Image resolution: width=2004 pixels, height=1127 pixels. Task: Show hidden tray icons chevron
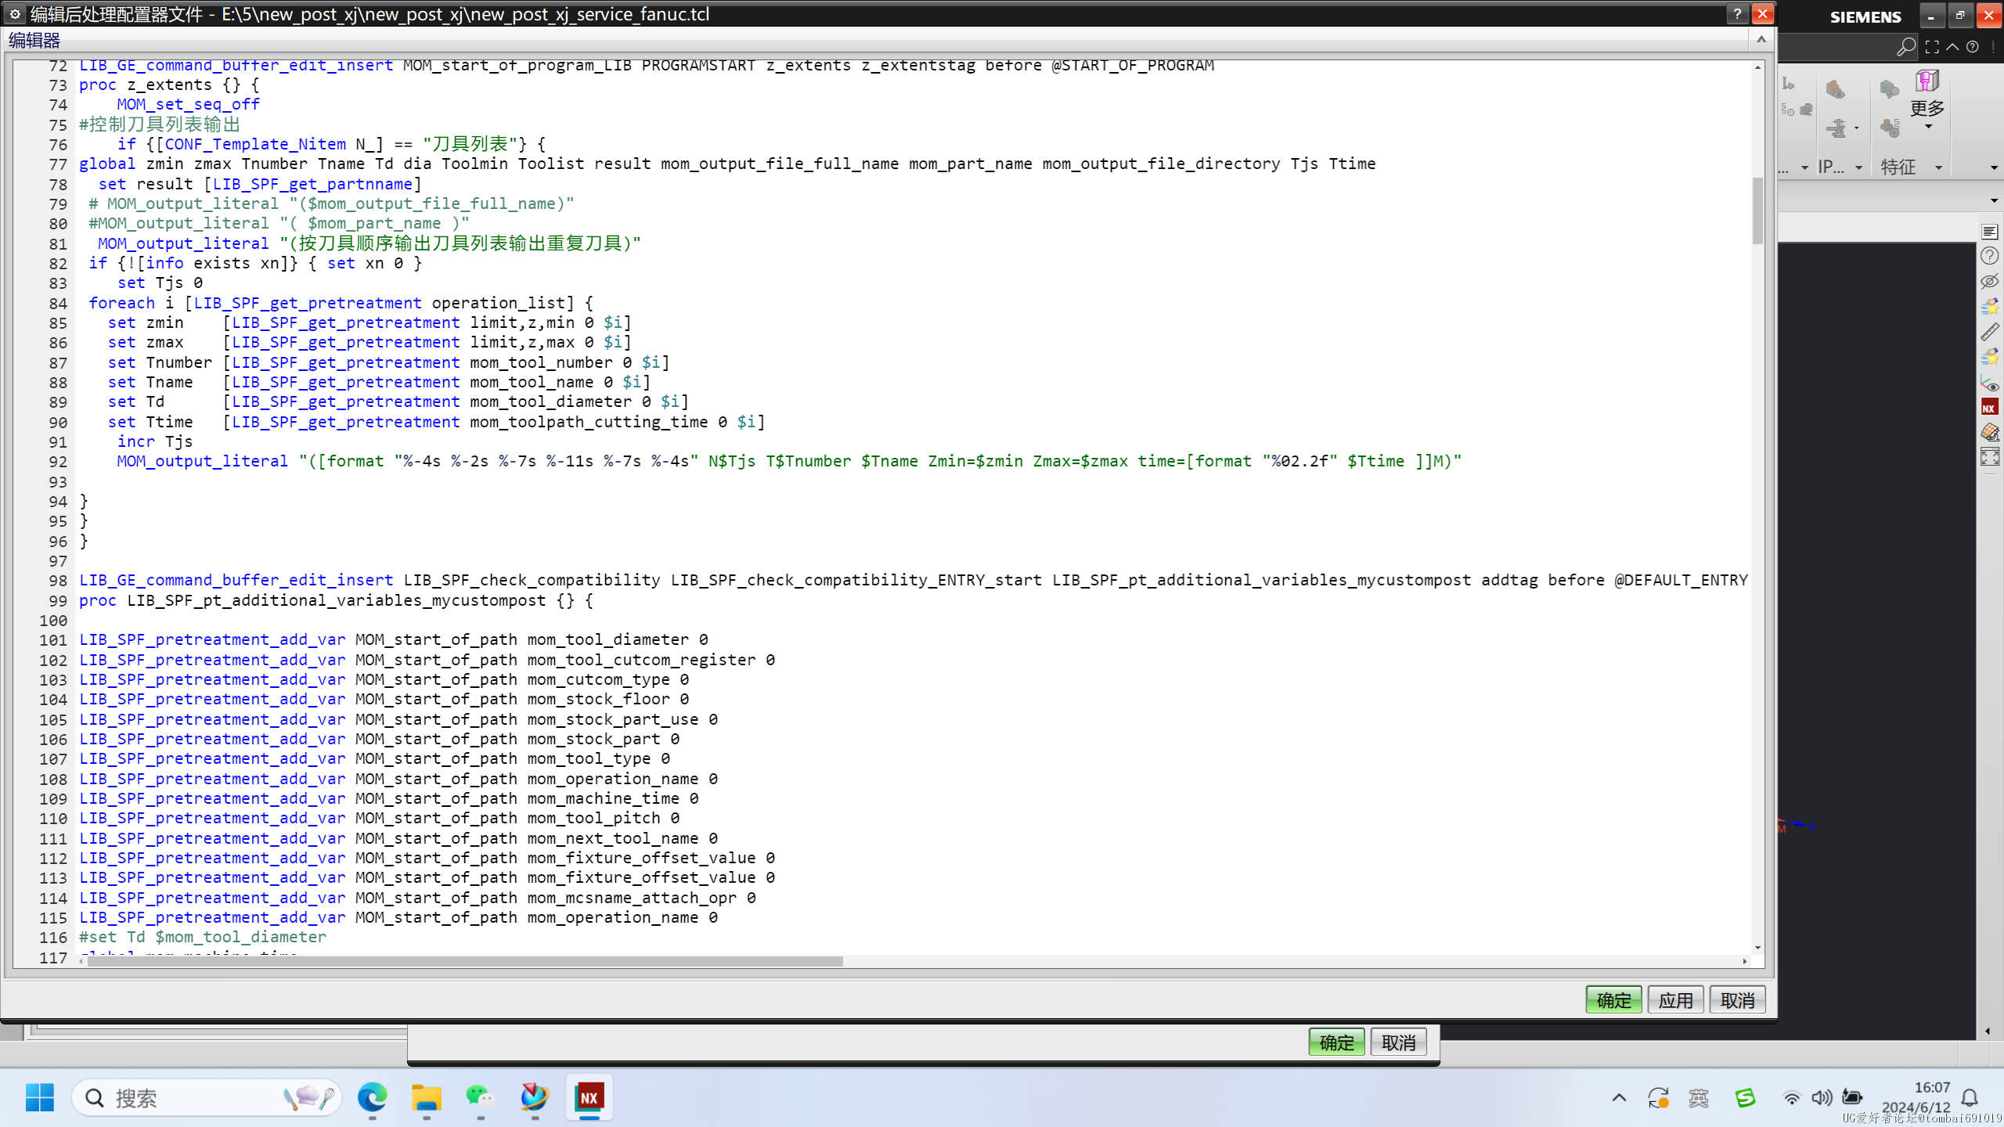point(1619,1098)
